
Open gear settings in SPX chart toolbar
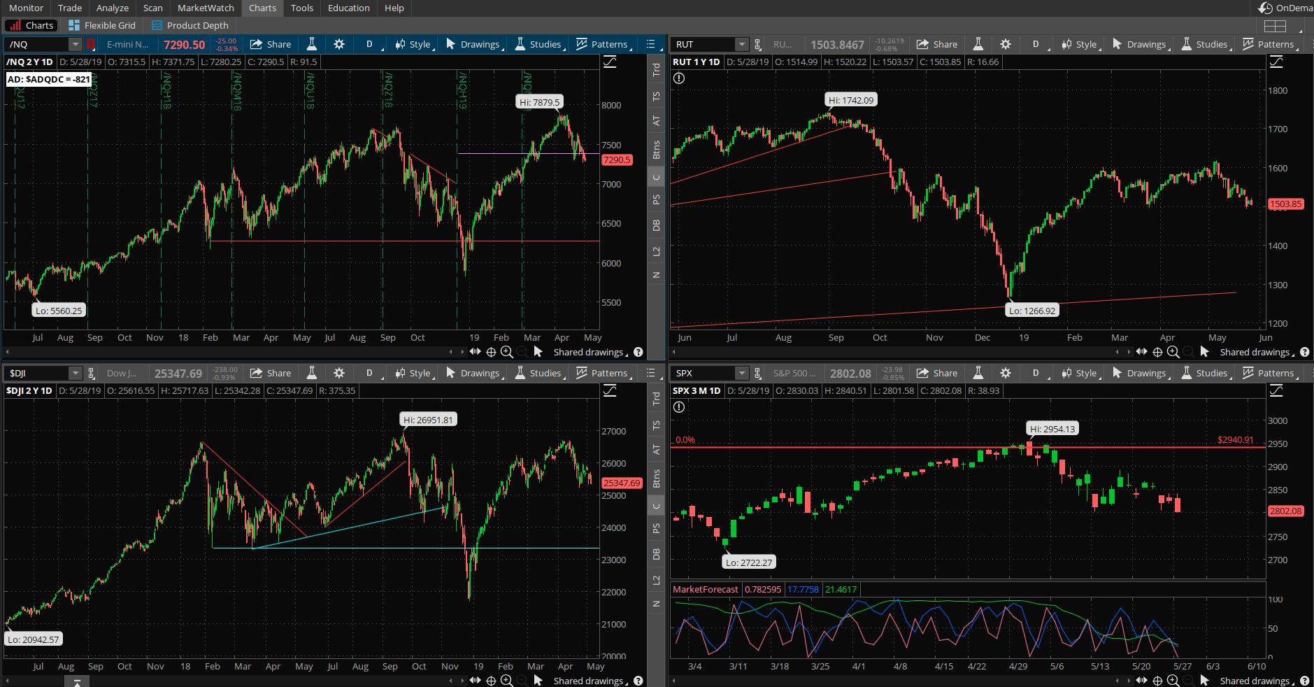tap(1006, 373)
